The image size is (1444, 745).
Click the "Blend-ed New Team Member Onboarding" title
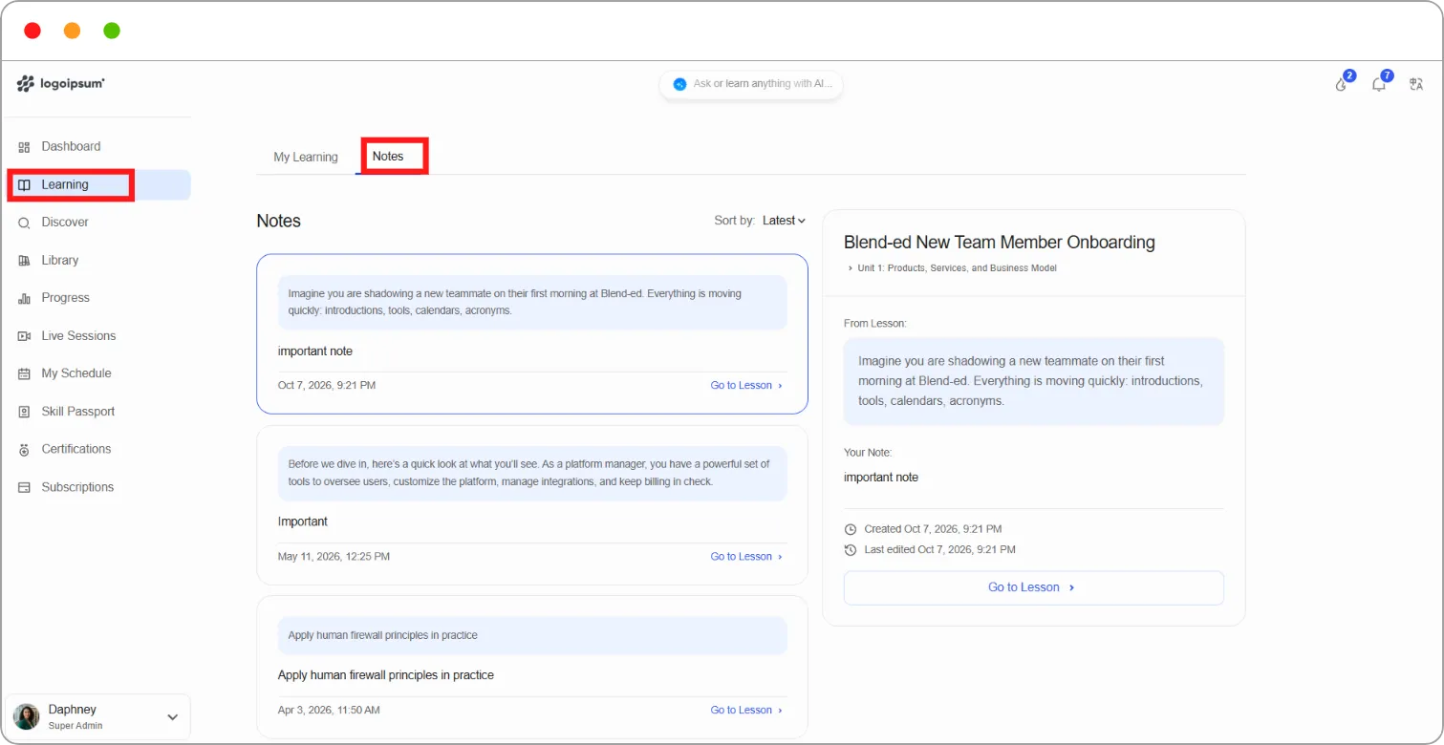coord(1000,243)
